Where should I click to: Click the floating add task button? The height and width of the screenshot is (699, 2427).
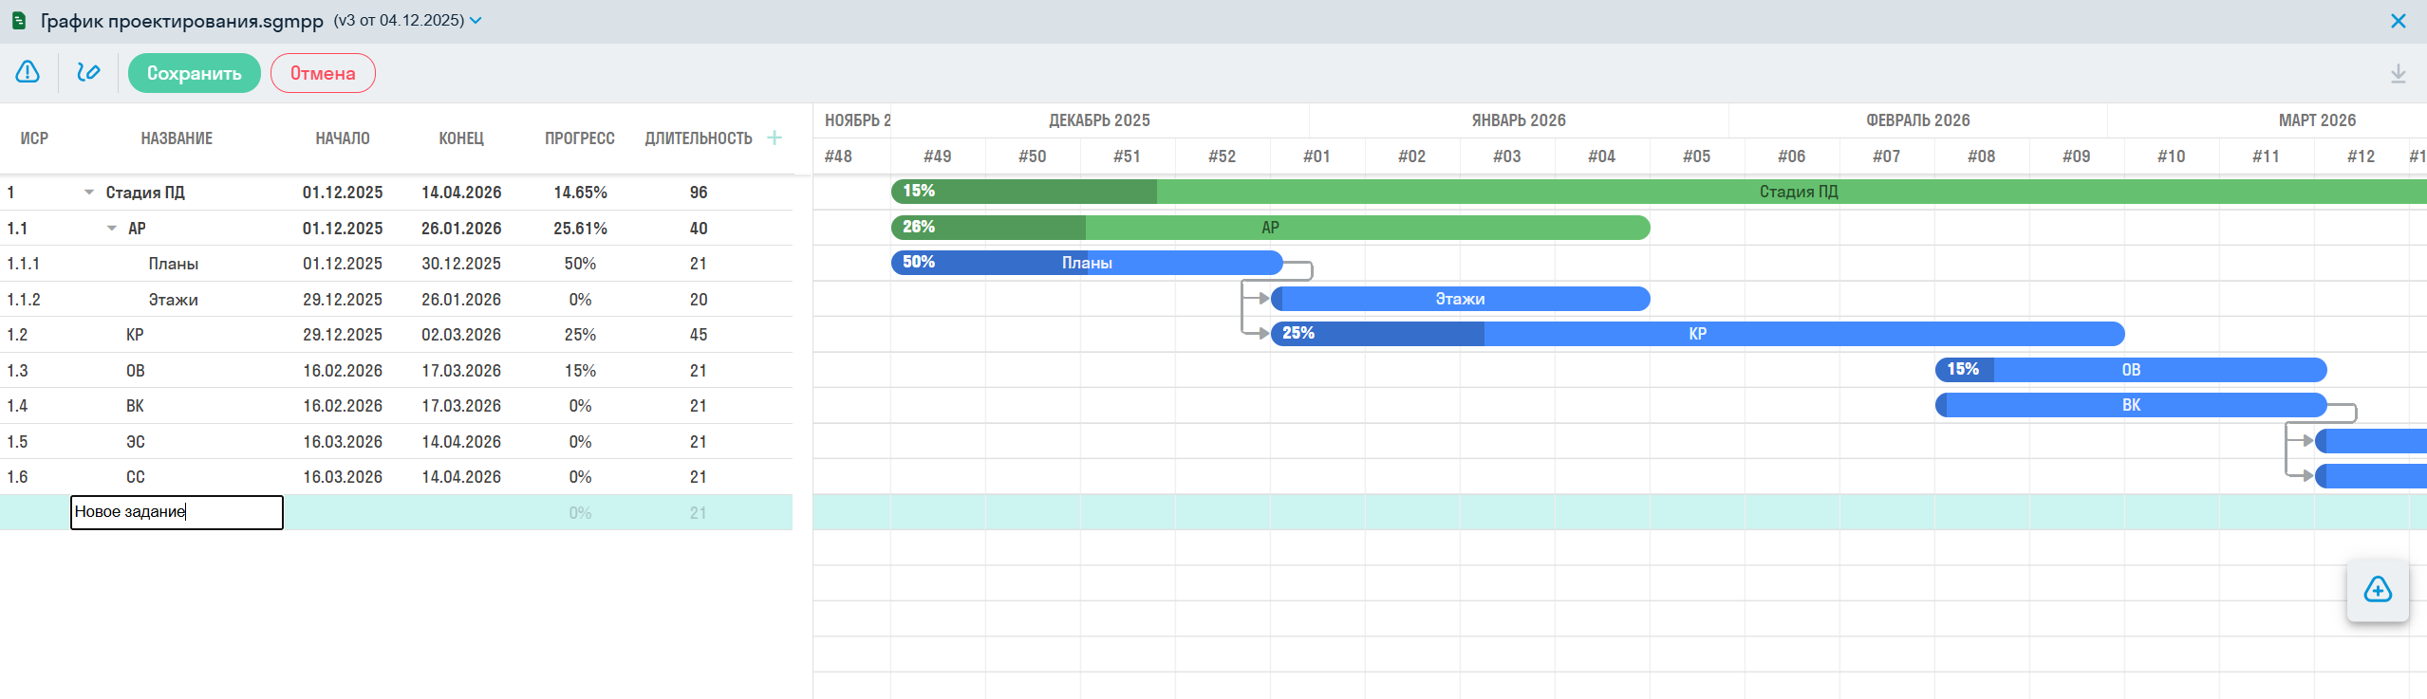click(x=2377, y=590)
